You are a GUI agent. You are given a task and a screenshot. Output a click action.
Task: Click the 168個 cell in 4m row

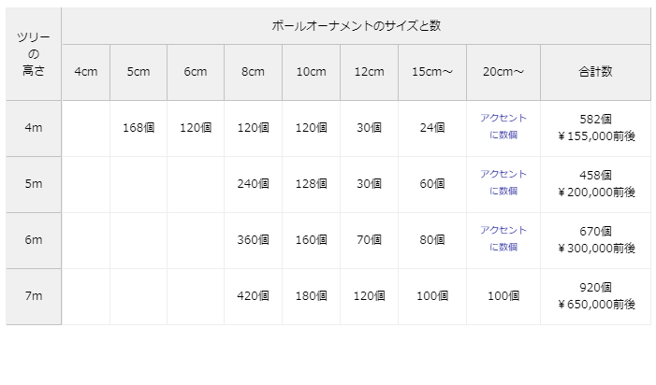coord(138,128)
